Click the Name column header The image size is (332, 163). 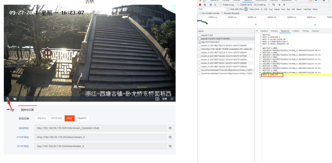pos(226,31)
